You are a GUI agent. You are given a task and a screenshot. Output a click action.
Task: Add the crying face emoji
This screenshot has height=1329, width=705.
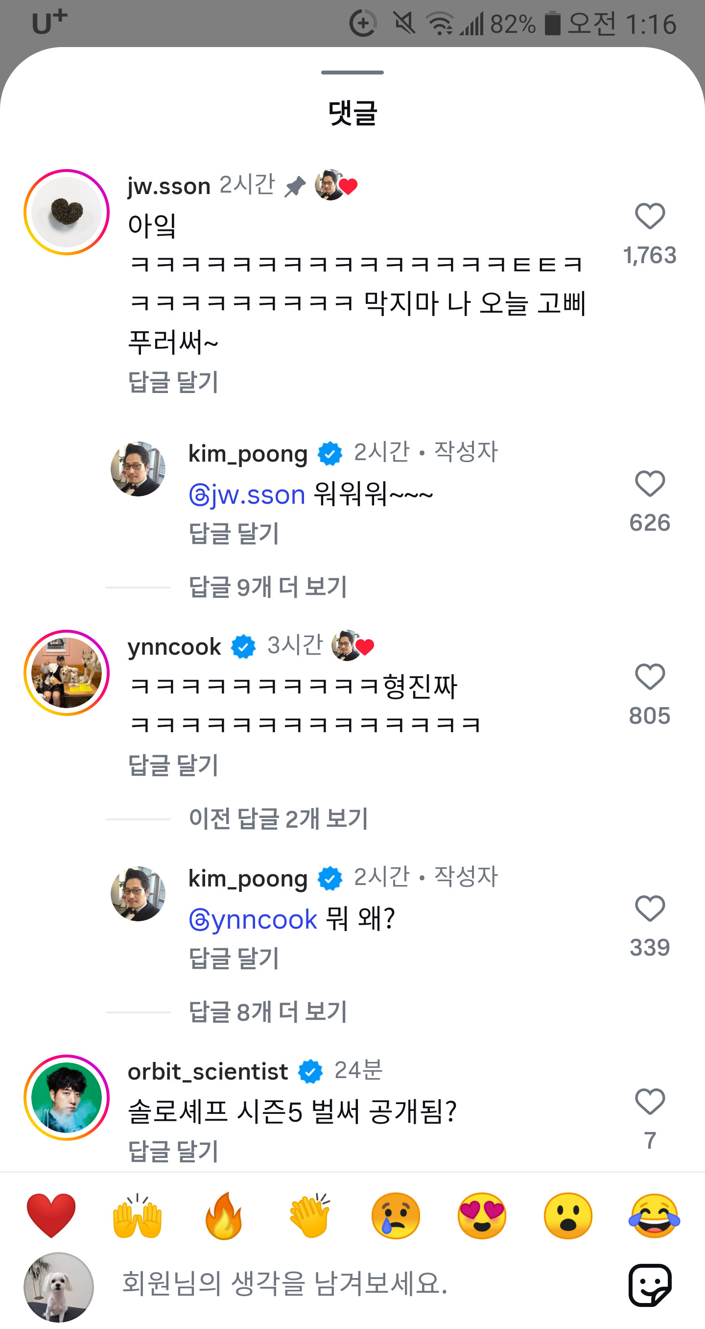(396, 1215)
